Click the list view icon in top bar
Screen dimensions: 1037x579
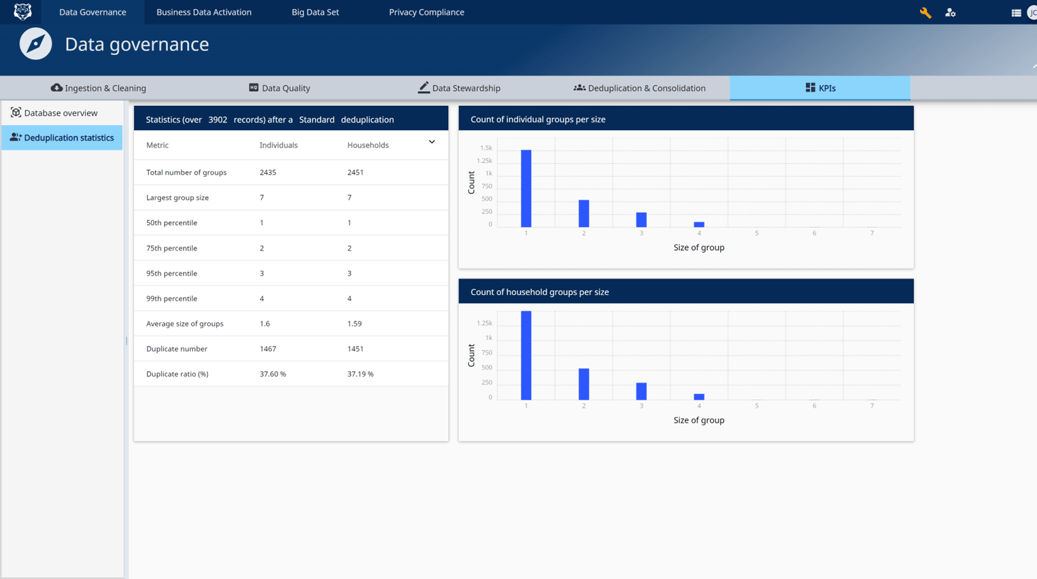point(1015,13)
